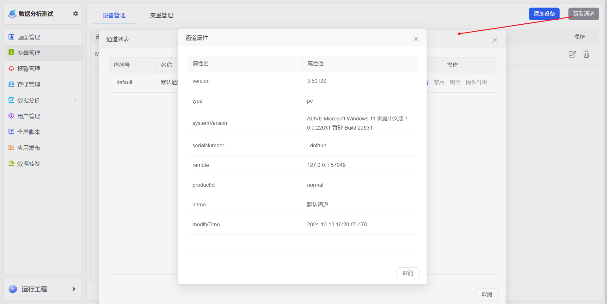
Task: Open 存储管理 in the sidebar
Action: click(x=28, y=85)
